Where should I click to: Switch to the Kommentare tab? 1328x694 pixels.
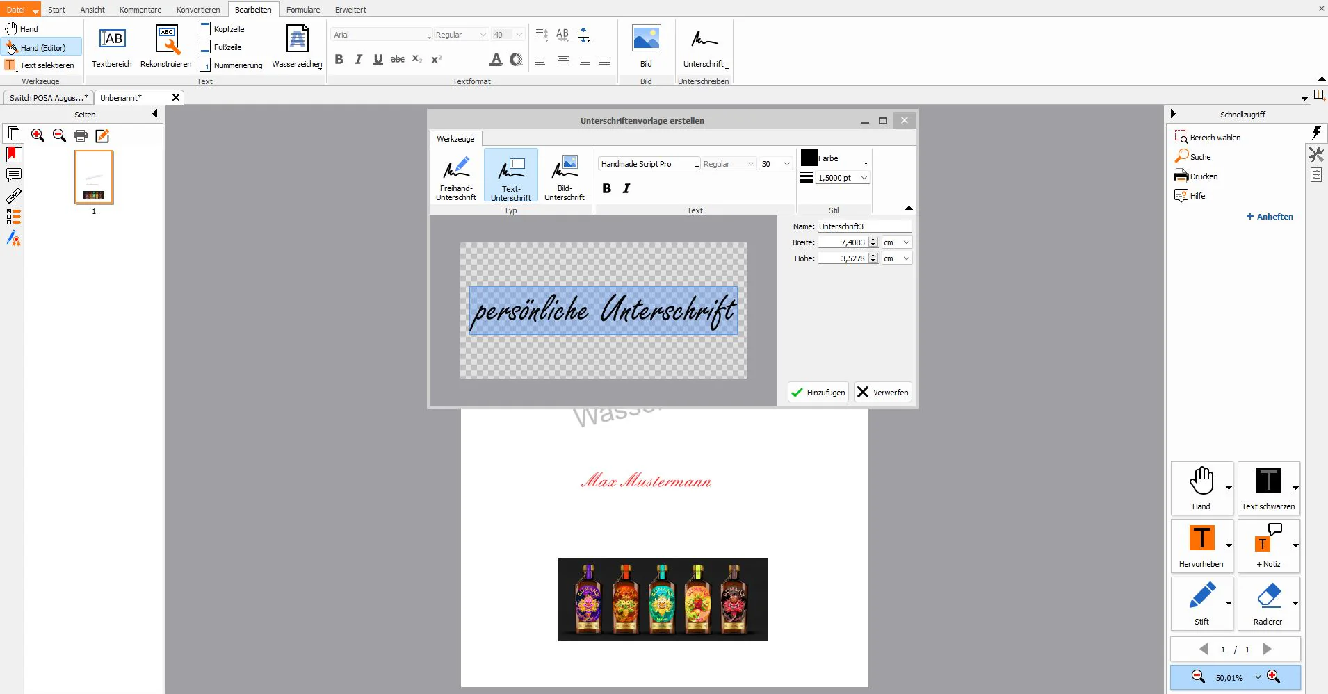click(x=140, y=10)
